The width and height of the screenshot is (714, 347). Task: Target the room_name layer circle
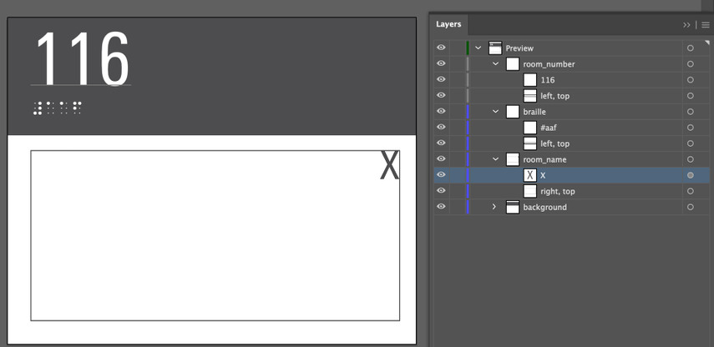click(x=691, y=159)
